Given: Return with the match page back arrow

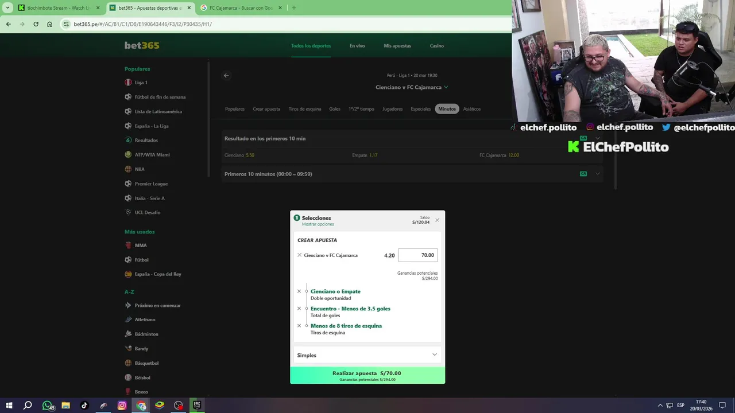Looking at the screenshot, I should [226, 75].
